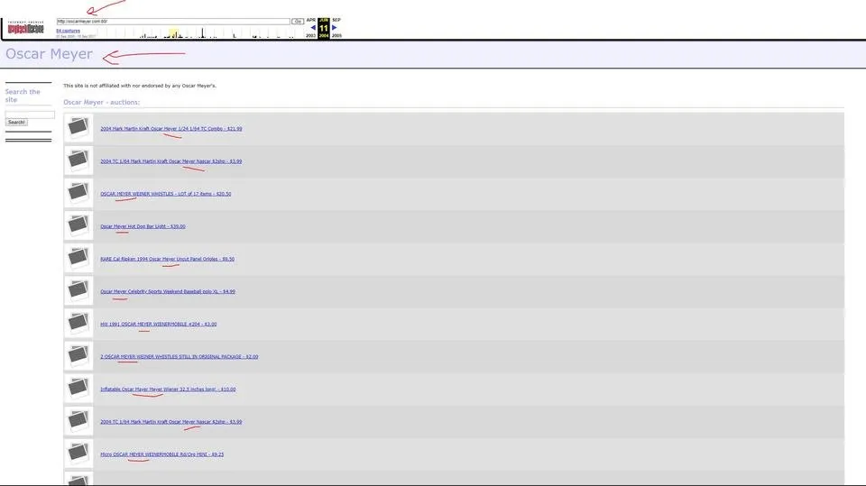Screen dimensions: 866x486
Task: Open the 84 captures link
Action: coord(68,31)
